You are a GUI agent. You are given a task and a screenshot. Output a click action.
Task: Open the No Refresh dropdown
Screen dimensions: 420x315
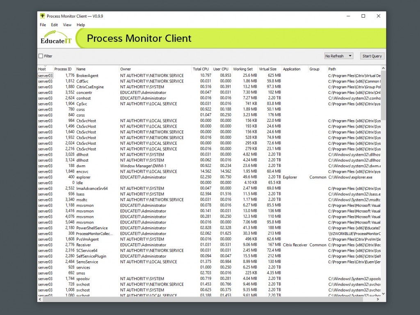(x=339, y=56)
